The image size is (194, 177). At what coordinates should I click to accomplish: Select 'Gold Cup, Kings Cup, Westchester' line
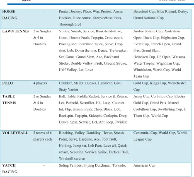(160, 83)
